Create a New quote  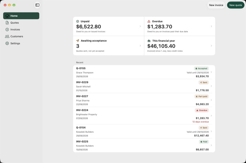(x=236, y=5)
